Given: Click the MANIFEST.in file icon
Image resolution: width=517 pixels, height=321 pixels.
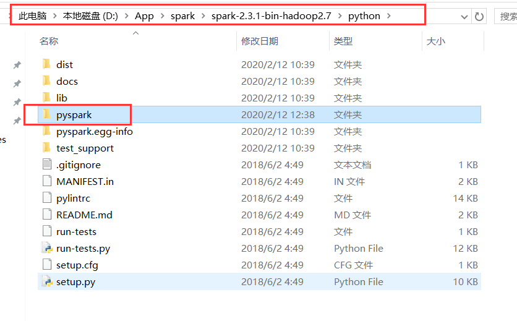Looking at the screenshot, I should (47, 181).
